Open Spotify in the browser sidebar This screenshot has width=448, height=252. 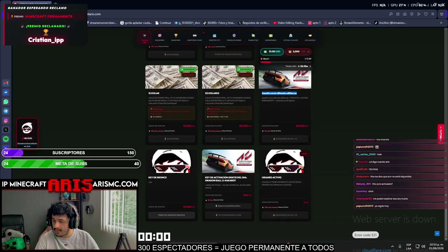pos(6,139)
